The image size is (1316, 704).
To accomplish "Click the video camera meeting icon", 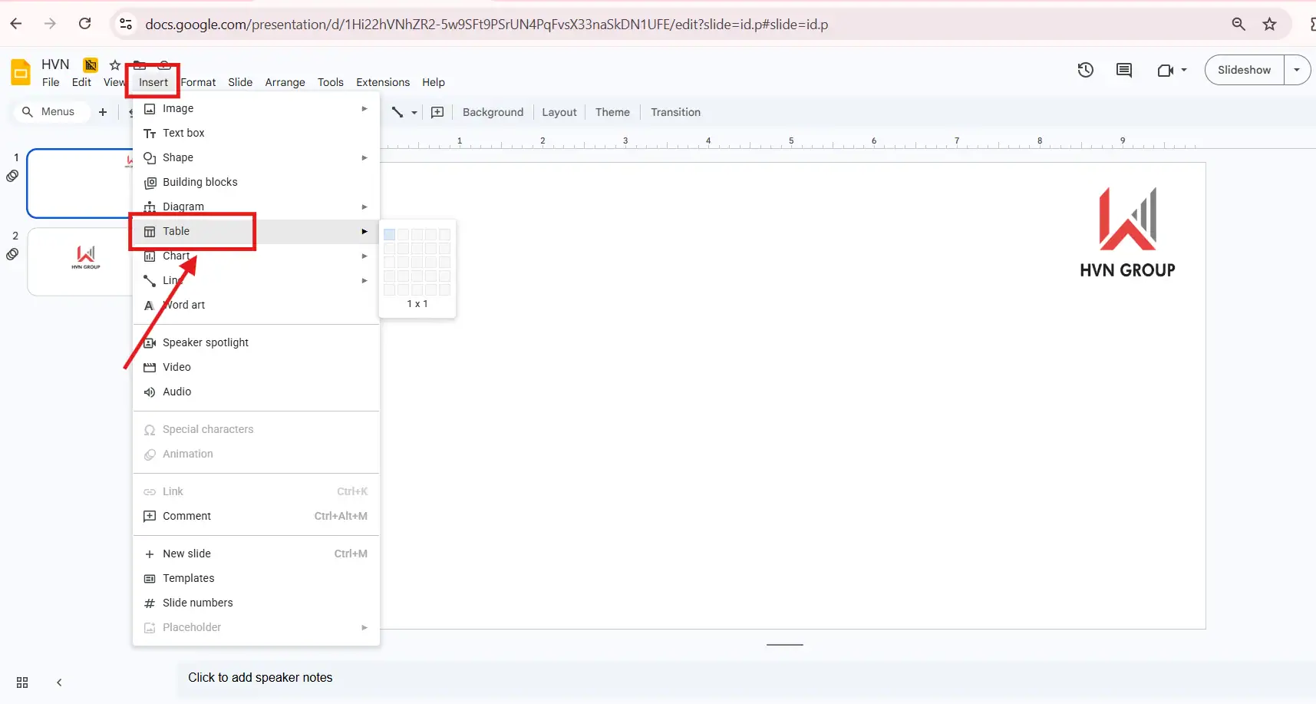I will pyautogui.click(x=1166, y=70).
